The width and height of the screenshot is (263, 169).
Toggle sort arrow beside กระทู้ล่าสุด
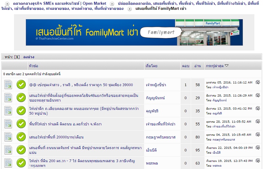click(227, 66)
